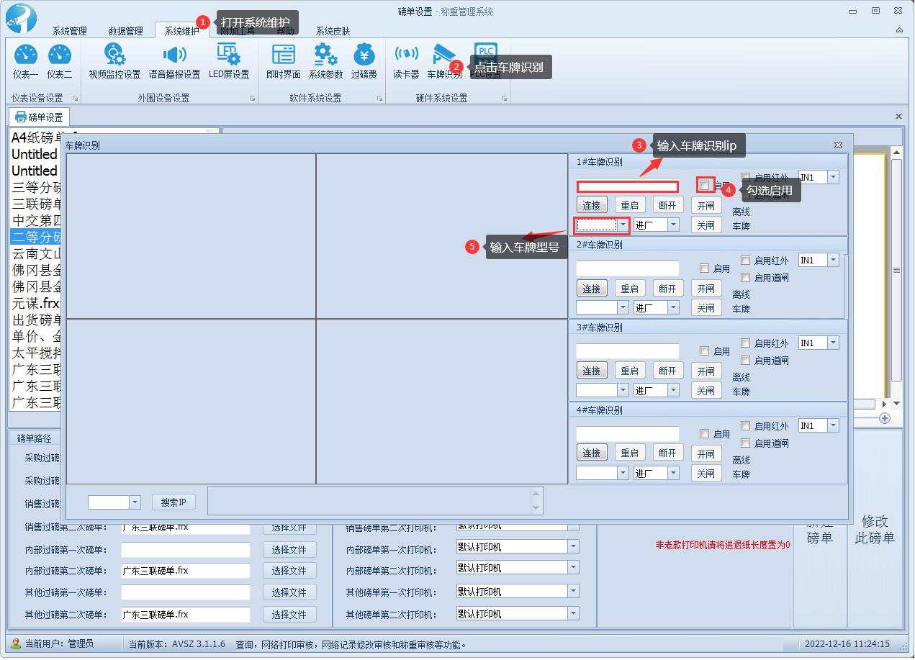Open the 1#车牌识别 进厂 direction dropdown

pyautogui.click(x=673, y=225)
